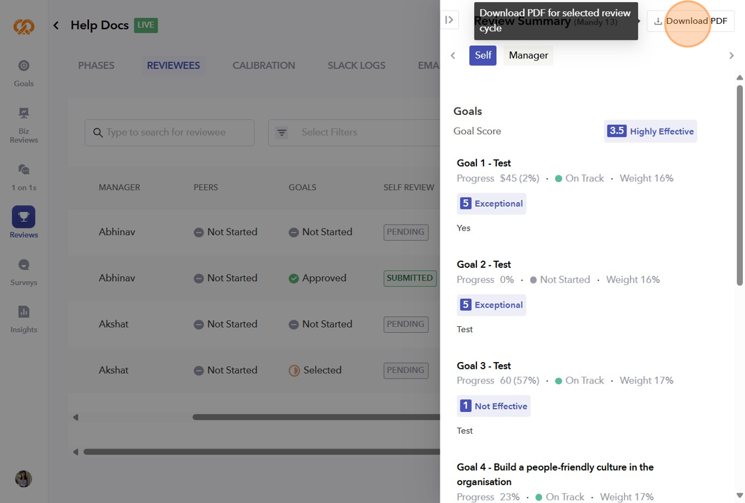Image resolution: width=745 pixels, height=503 pixels.
Task: Click the Goal 1 - Test heading
Action: 484,163
